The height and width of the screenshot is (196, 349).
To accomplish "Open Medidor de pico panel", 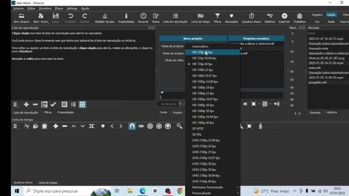I will [x=105, y=18].
